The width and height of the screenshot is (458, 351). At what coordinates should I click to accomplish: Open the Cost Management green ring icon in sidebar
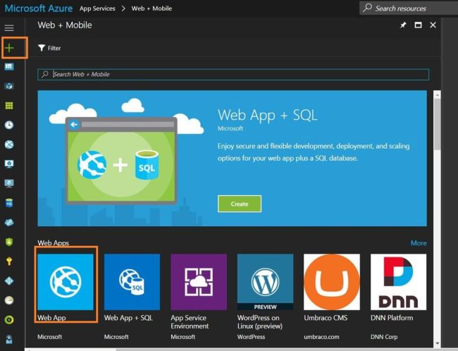pos(9,320)
